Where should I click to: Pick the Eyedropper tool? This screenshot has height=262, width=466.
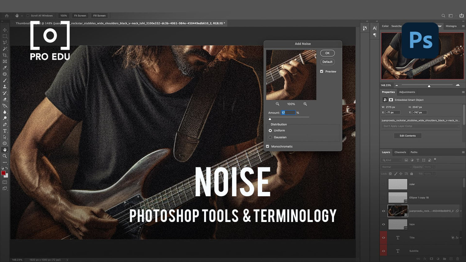point(5,68)
